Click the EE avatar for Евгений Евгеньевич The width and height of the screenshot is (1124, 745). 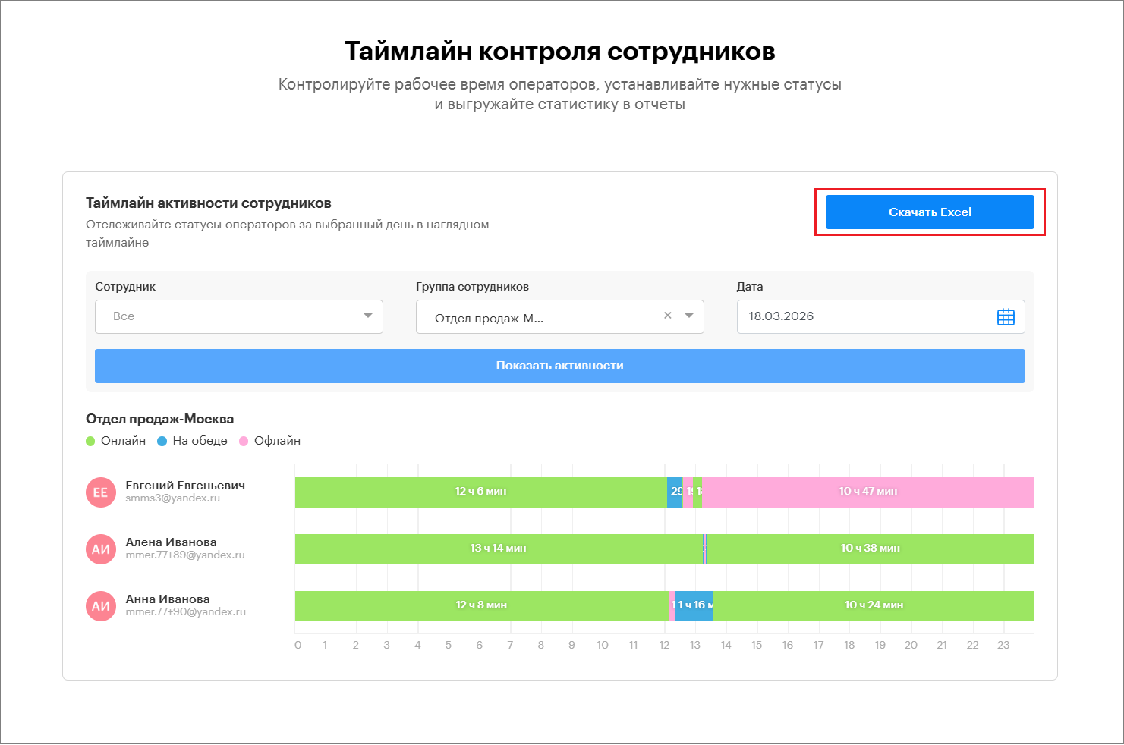[x=101, y=492]
